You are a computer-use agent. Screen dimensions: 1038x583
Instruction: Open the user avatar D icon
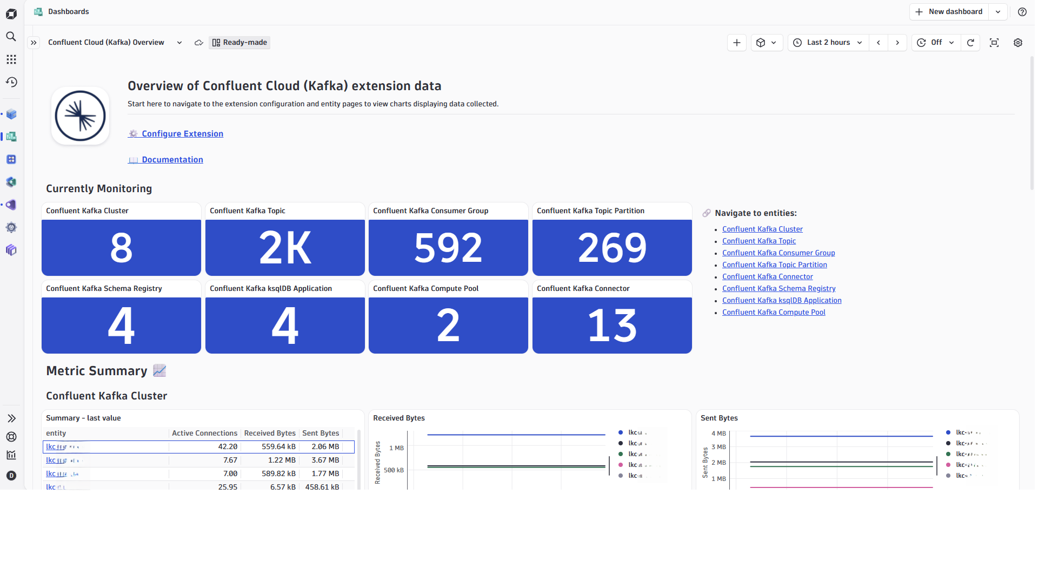(x=11, y=476)
